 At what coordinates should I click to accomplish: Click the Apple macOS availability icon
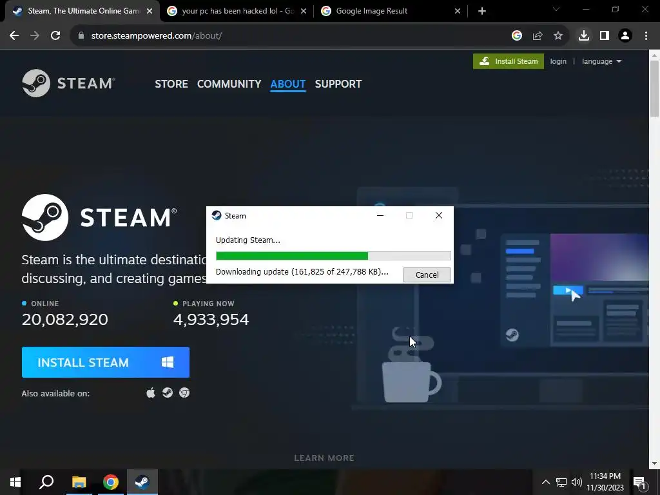(151, 393)
